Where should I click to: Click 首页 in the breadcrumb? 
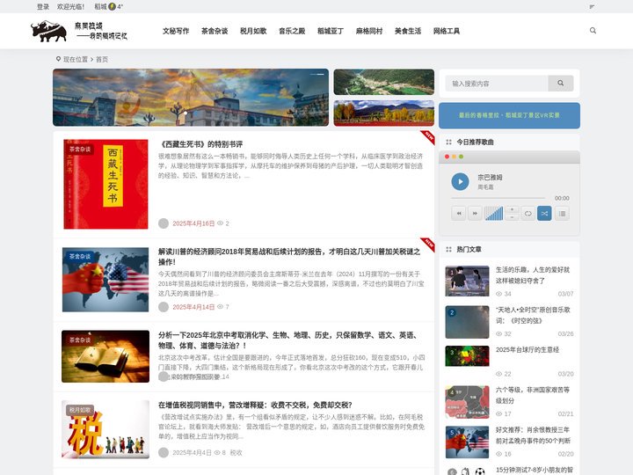tap(102, 59)
